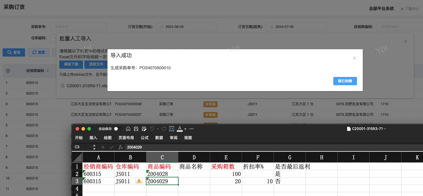
Task: Click the fx insert function icon
Action: tap(120, 147)
